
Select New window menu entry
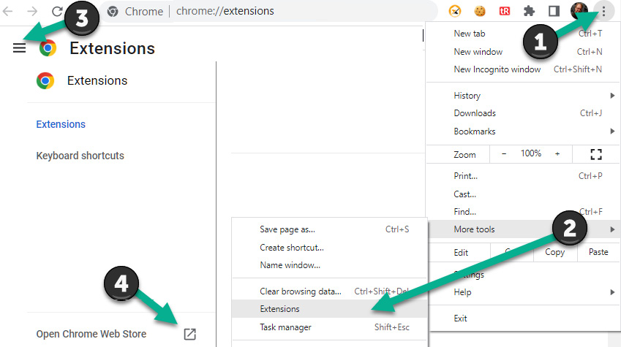[x=523, y=51]
